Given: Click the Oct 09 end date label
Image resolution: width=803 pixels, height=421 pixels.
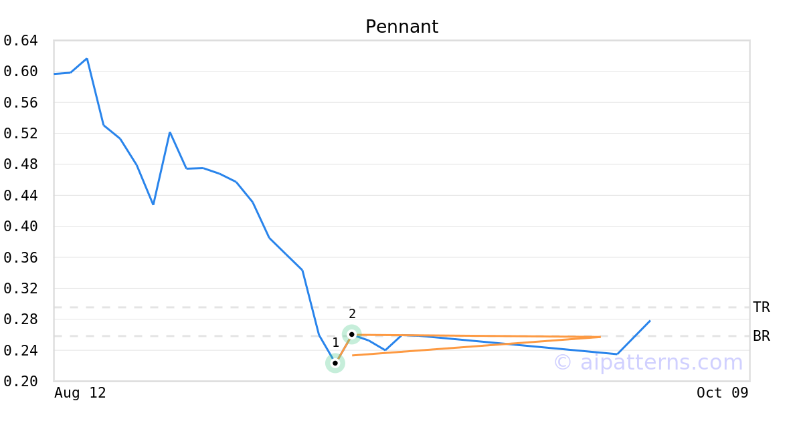Looking at the screenshot, I should coord(722,393).
